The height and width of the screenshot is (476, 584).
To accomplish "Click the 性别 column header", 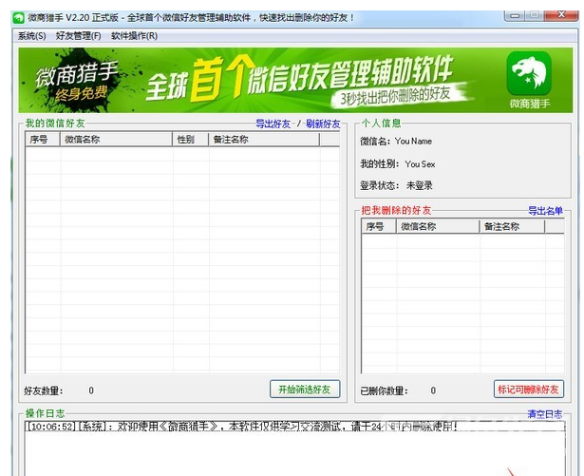I will pos(190,140).
